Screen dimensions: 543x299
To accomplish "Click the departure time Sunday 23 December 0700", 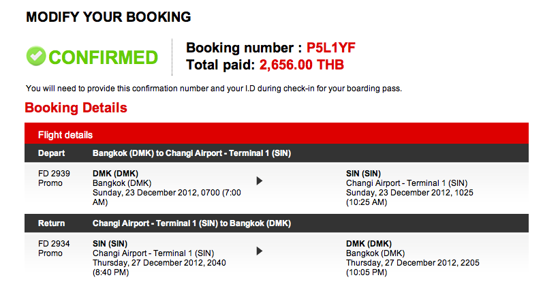I will coord(166,198).
